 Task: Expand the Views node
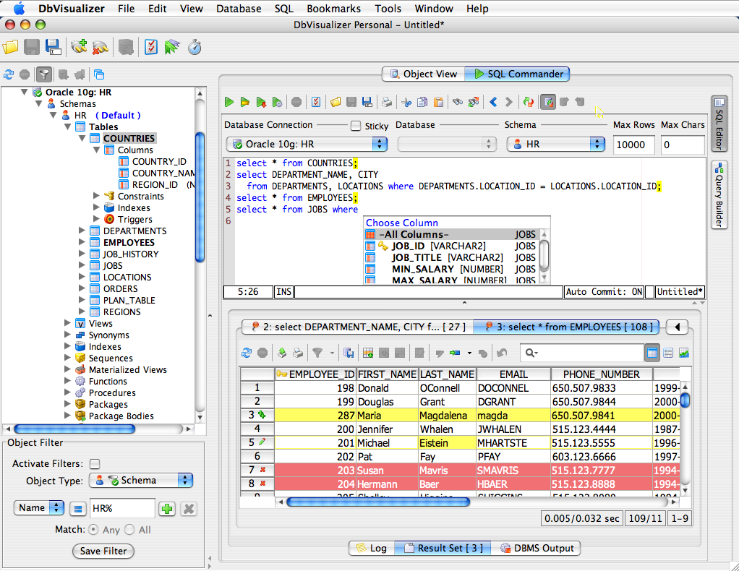pos(67,323)
